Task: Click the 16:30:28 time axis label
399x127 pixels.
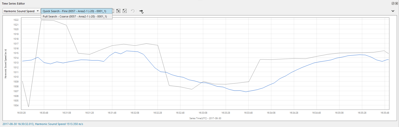Action: (x=21, y=113)
